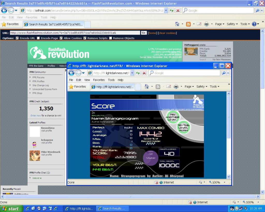This screenshot has height=212, width=265.
Task: Click Try This Level Again button
Action: coord(183,128)
